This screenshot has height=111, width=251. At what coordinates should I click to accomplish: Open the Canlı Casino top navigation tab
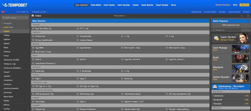tap(109, 5)
